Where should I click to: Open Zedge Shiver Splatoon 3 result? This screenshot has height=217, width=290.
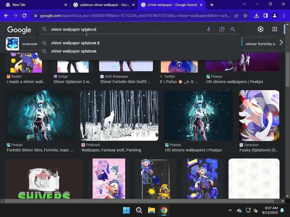pyautogui.click(x=72, y=82)
